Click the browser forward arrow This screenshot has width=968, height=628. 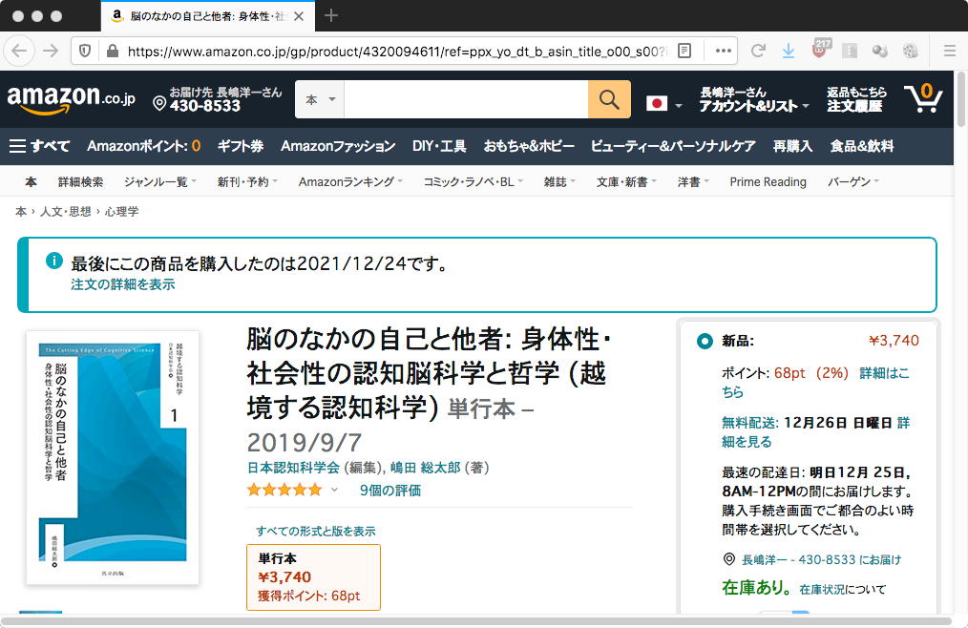[x=51, y=51]
